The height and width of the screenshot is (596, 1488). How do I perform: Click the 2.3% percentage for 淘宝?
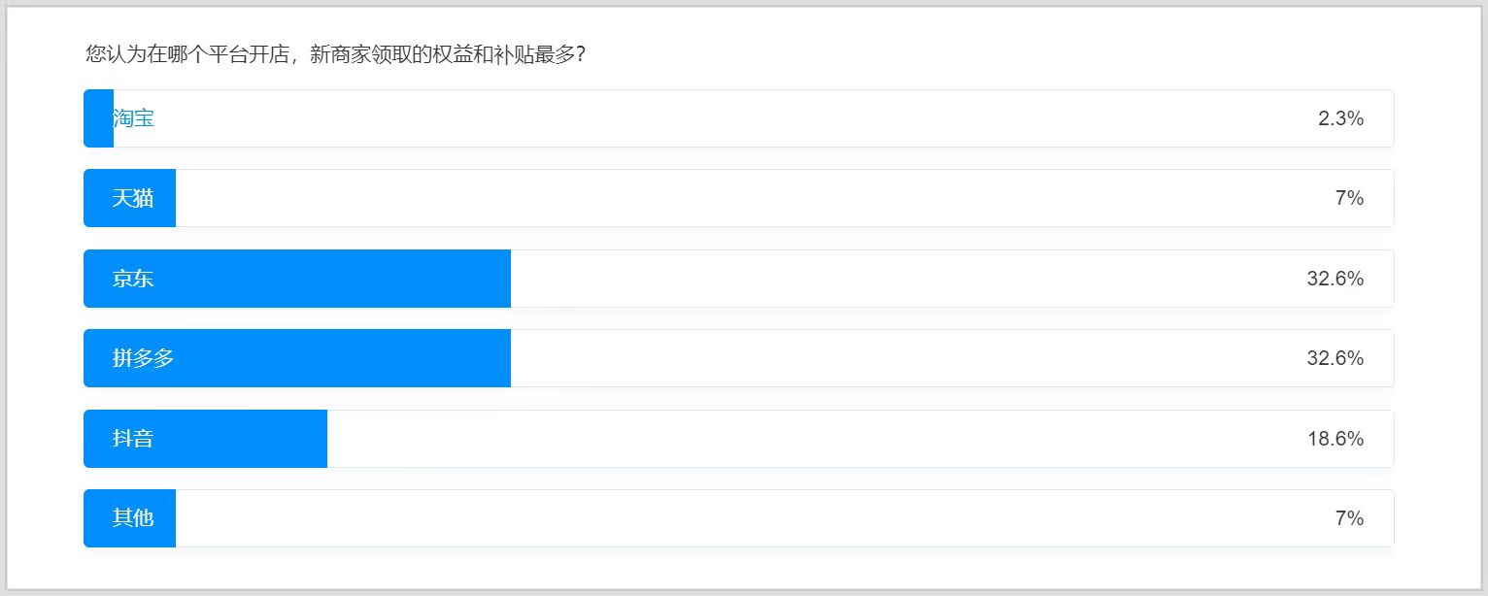click(1340, 118)
